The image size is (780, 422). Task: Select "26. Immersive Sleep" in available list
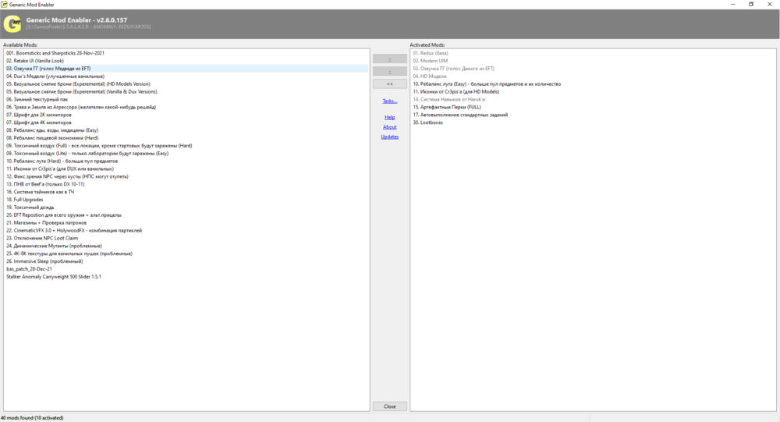tap(44, 261)
